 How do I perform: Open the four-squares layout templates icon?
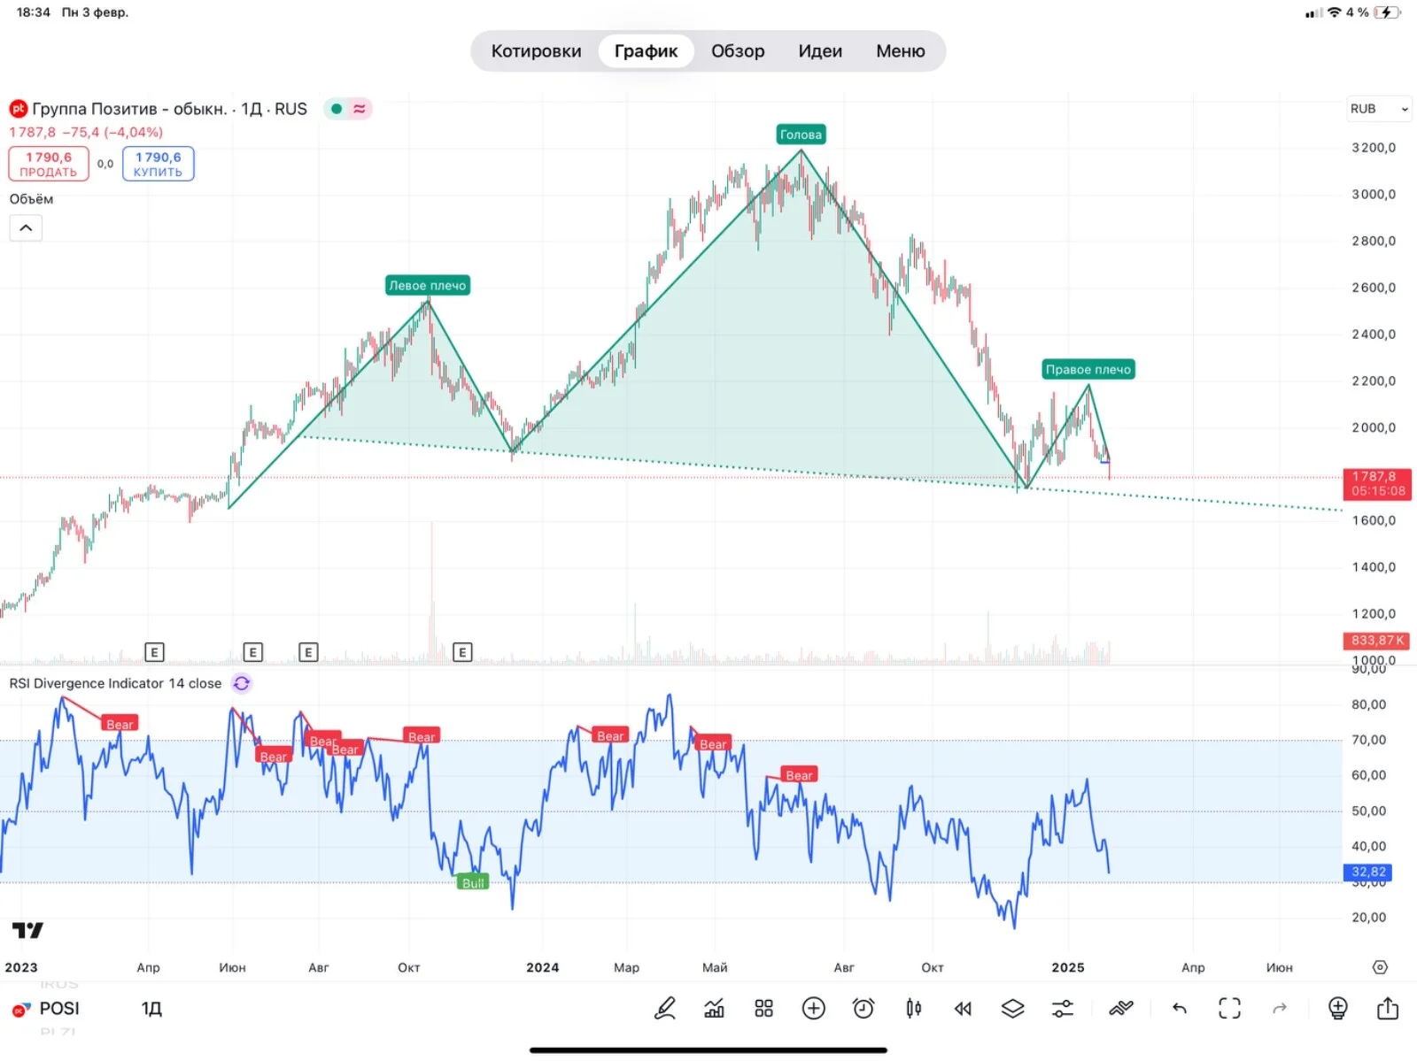(763, 1008)
